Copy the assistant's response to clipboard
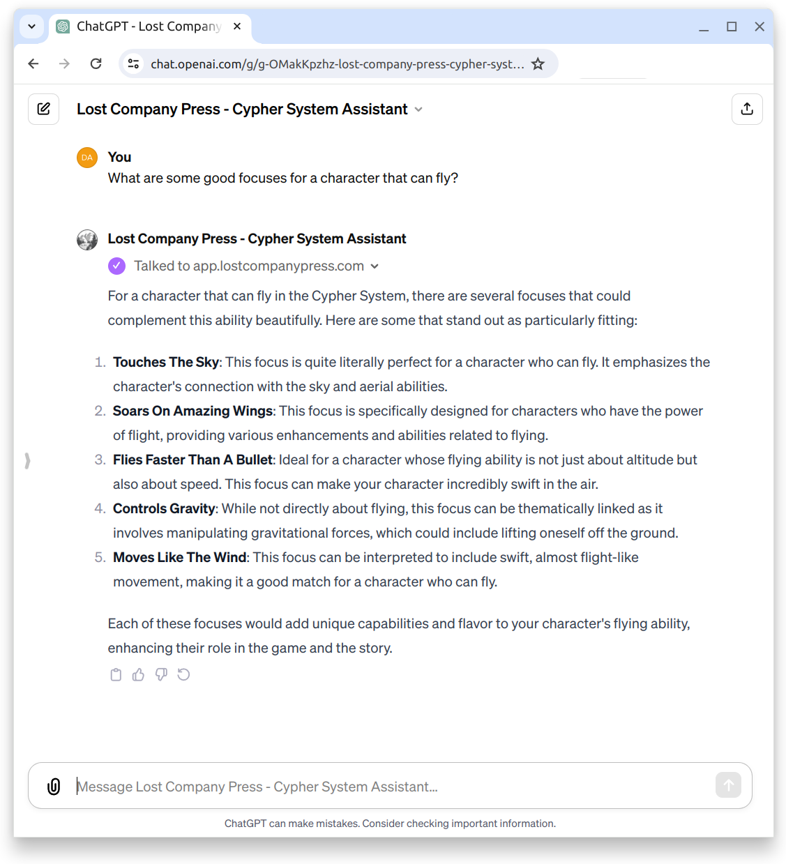 [116, 674]
